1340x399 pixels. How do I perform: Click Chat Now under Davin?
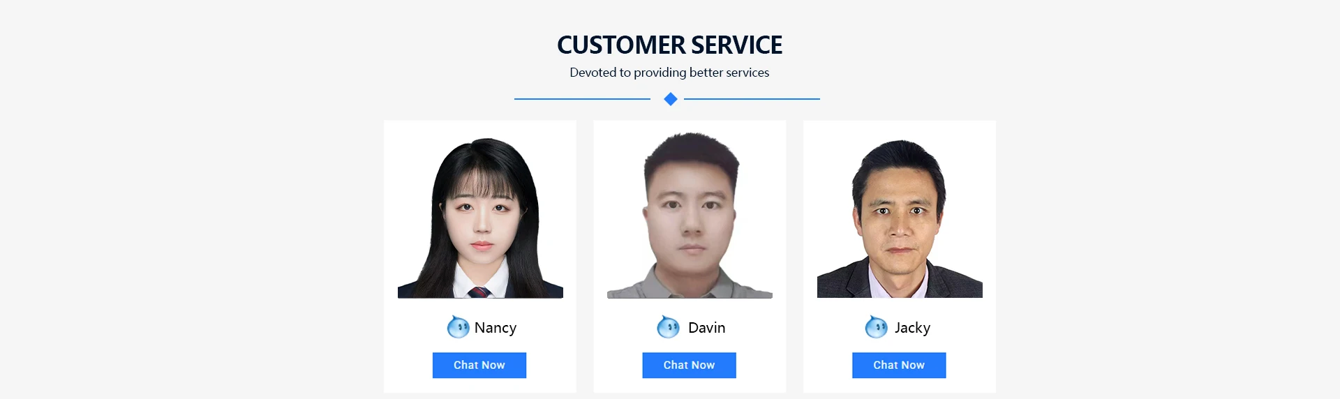coord(689,366)
